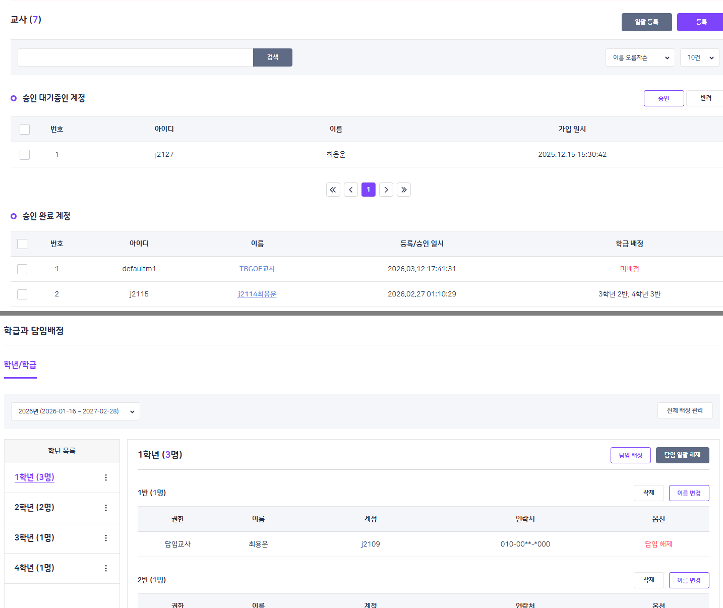Open the 1학년 three-dot options menu
The width and height of the screenshot is (723, 608).
click(106, 477)
